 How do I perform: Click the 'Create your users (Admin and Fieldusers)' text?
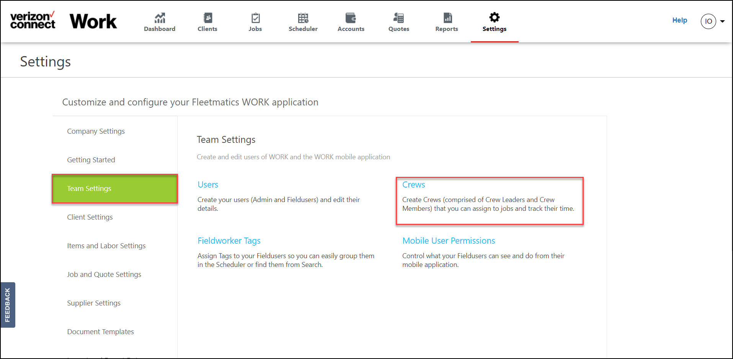coord(279,204)
